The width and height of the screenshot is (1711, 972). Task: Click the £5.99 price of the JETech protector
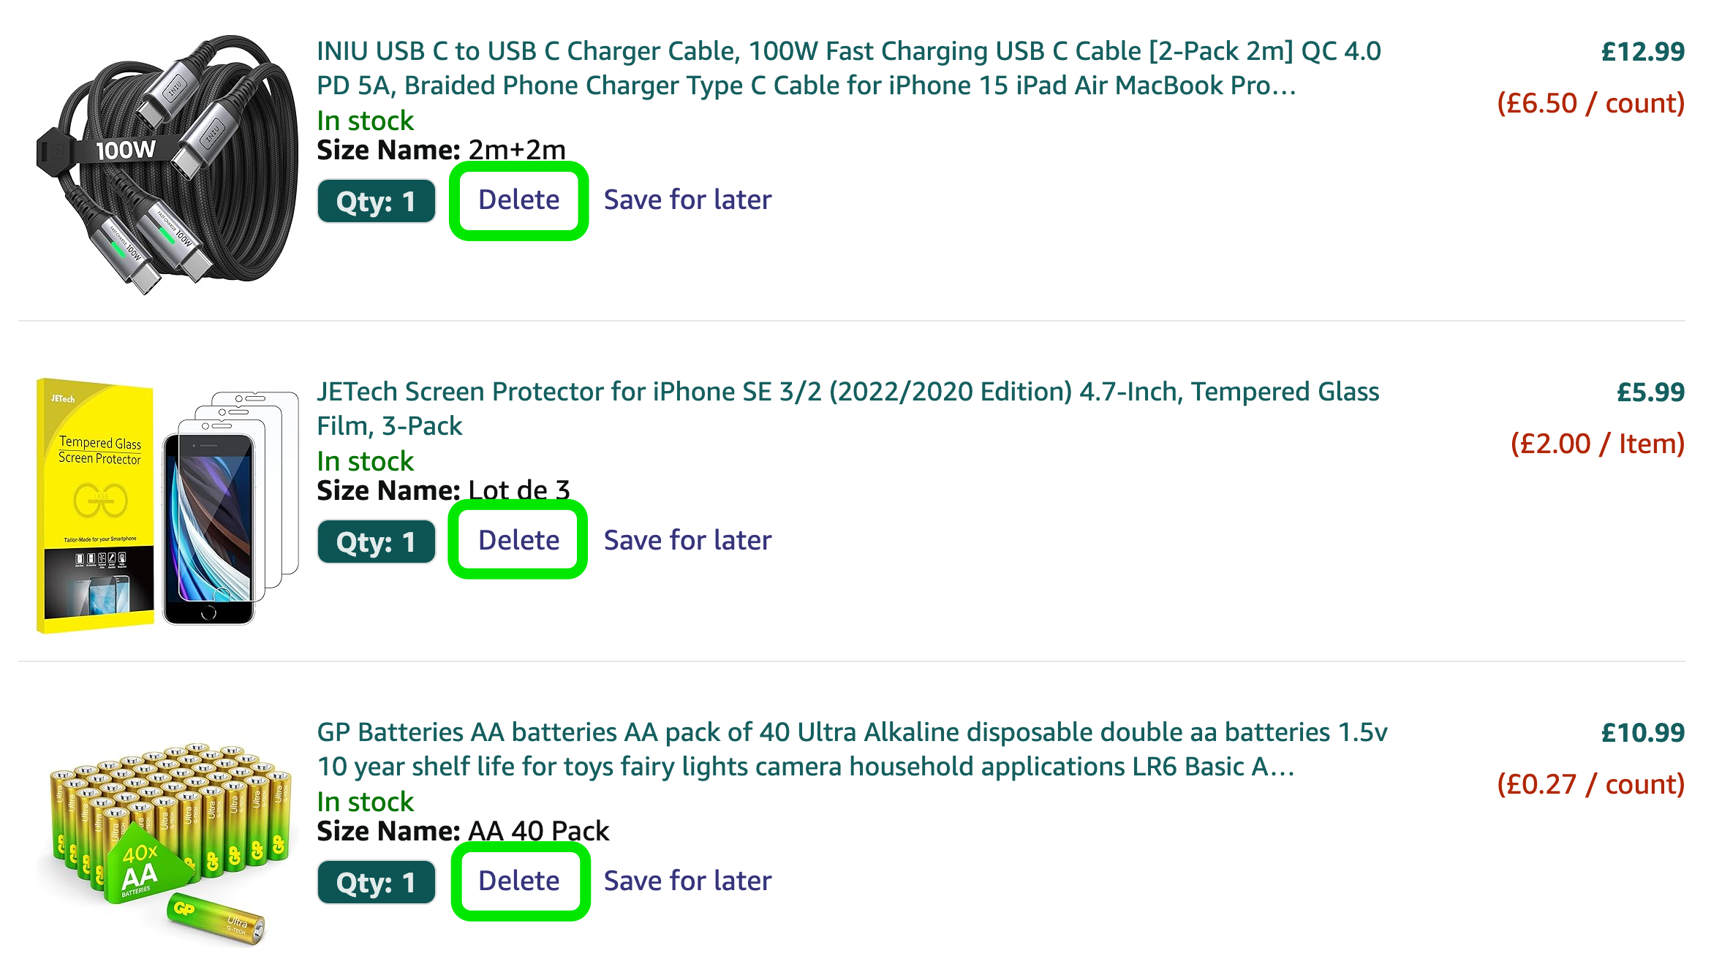point(1650,392)
